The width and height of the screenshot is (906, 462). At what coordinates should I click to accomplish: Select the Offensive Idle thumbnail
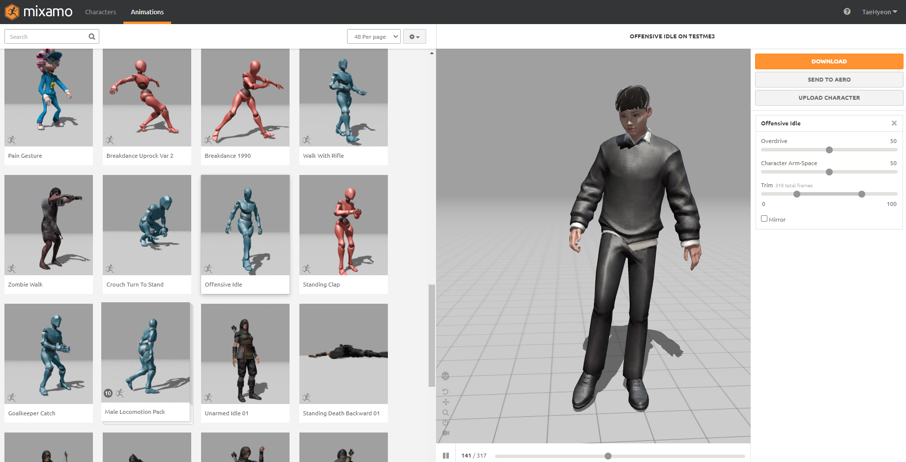click(245, 225)
